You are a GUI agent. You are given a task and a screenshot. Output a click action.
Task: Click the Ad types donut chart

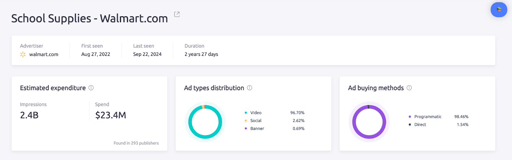pyautogui.click(x=205, y=122)
